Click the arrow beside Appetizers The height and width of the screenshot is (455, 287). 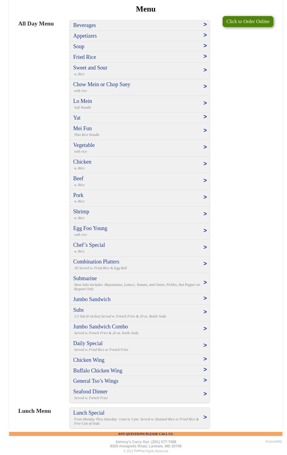[x=205, y=35]
